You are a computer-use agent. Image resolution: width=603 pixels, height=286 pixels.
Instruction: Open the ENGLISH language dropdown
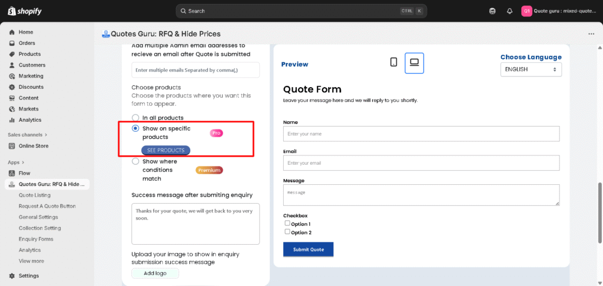[531, 69]
